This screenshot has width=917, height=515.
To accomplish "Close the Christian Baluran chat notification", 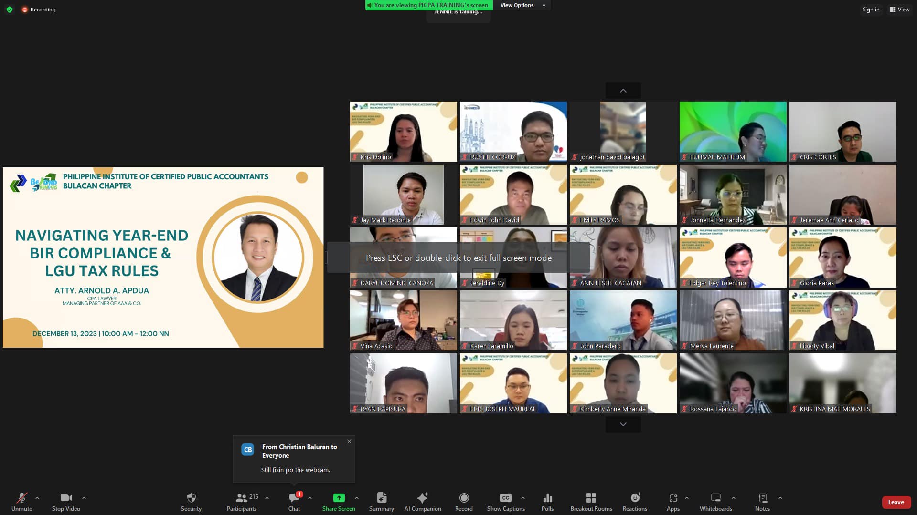I will point(349,442).
